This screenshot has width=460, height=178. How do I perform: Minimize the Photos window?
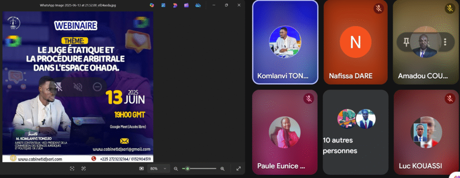pyautogui.click(x=213, y=5)
